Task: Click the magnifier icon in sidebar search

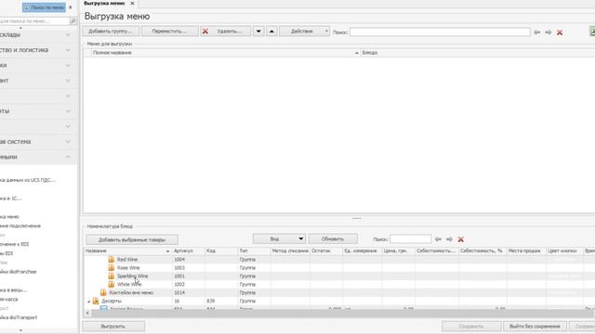Action: (x=73, y=21)
